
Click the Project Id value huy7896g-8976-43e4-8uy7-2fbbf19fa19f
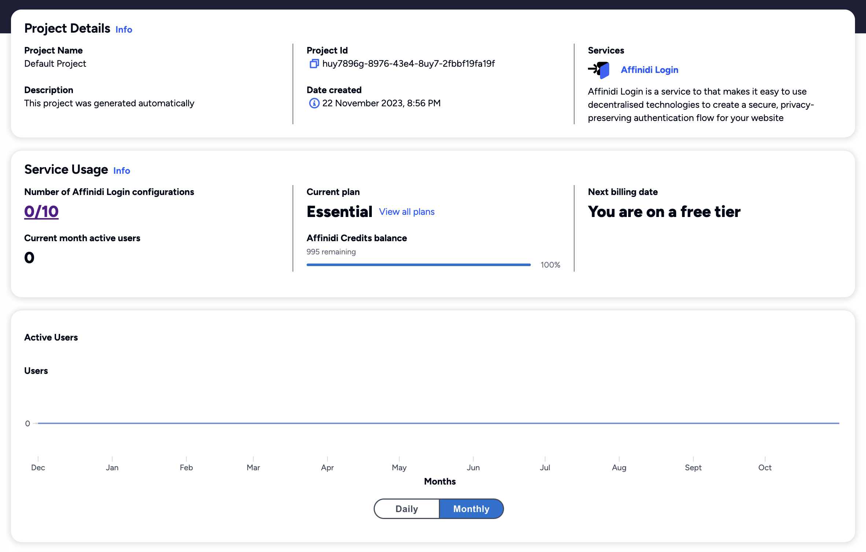[408, 64]
